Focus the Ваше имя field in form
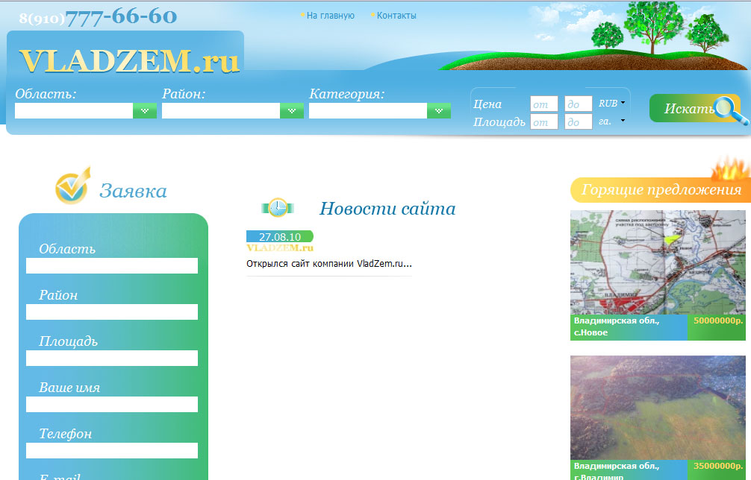751x480 pixels. point(112,404)
